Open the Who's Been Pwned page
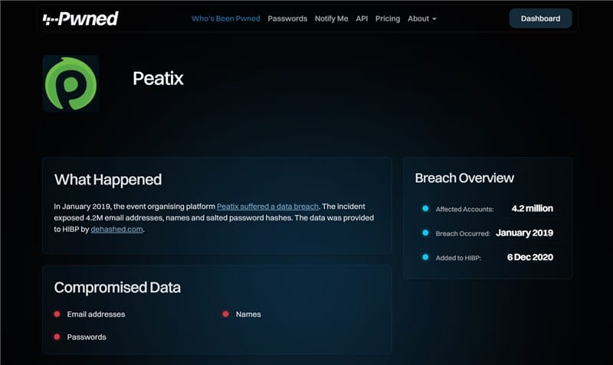 [x=225, y=18]
